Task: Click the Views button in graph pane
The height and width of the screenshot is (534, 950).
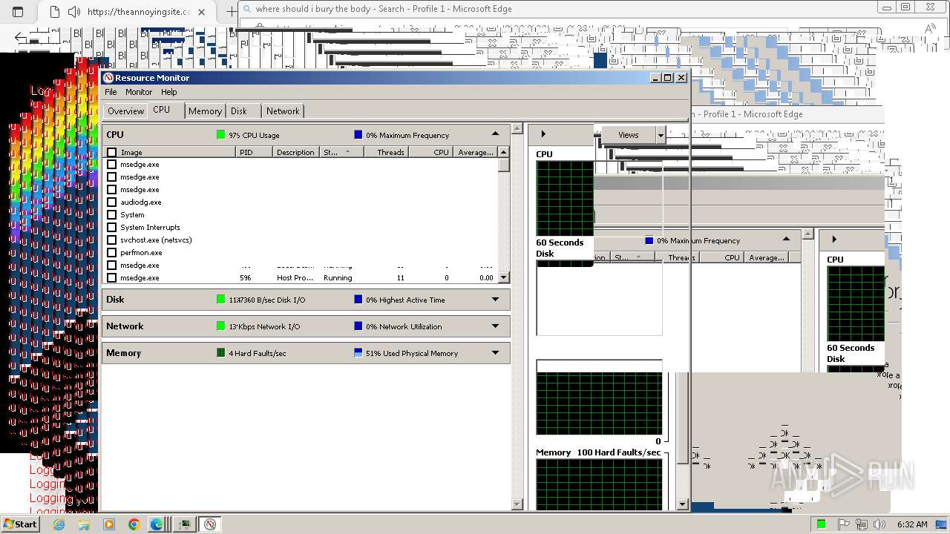Action: click(628, 135)
